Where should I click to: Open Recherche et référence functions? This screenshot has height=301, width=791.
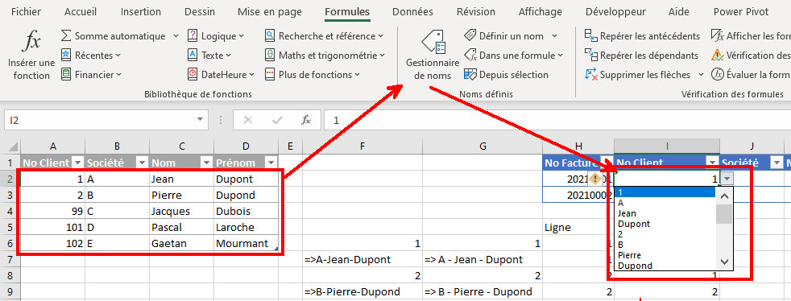click(324, 35)
